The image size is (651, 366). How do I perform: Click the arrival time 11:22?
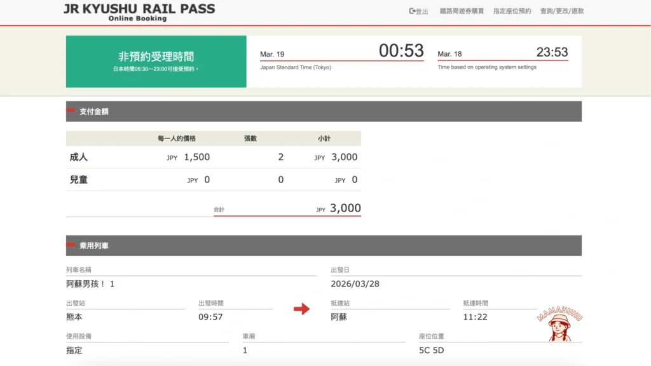475,317
